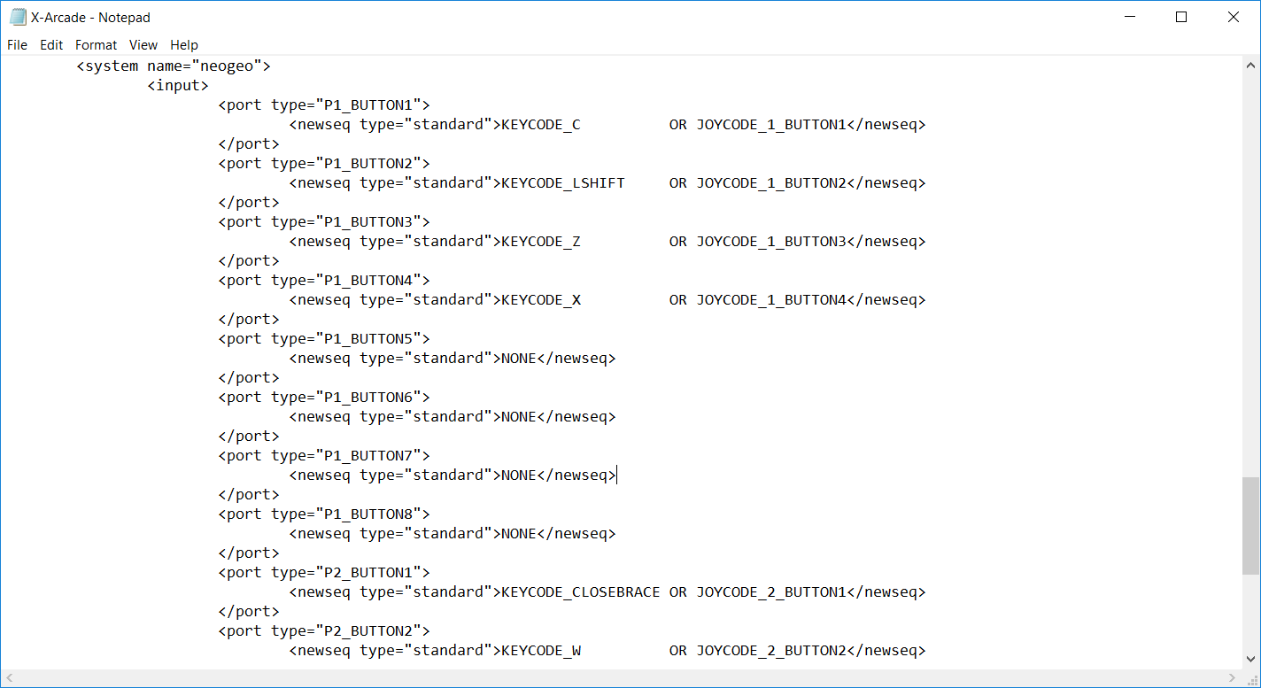Click </port> closing tag after P1_BUTTON8

tap(249, 553)
